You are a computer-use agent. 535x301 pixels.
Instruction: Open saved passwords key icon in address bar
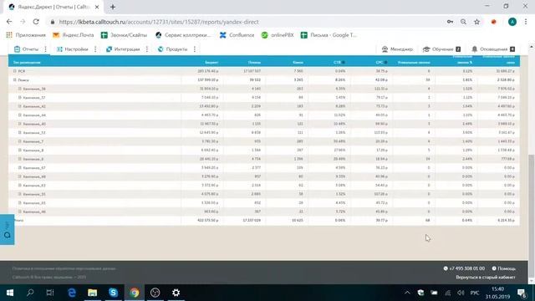450,22
